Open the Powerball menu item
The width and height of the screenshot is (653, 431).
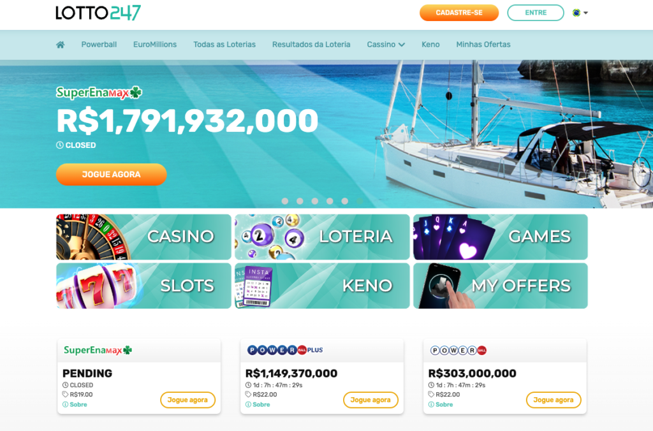click(x=99, y=45)
